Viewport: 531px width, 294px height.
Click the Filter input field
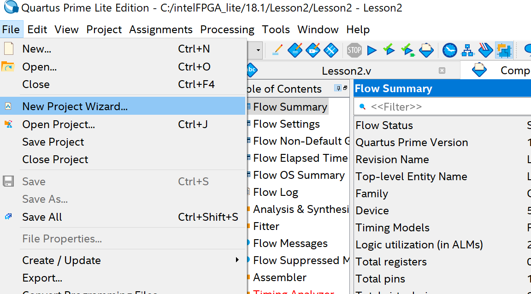click(442, 107)
